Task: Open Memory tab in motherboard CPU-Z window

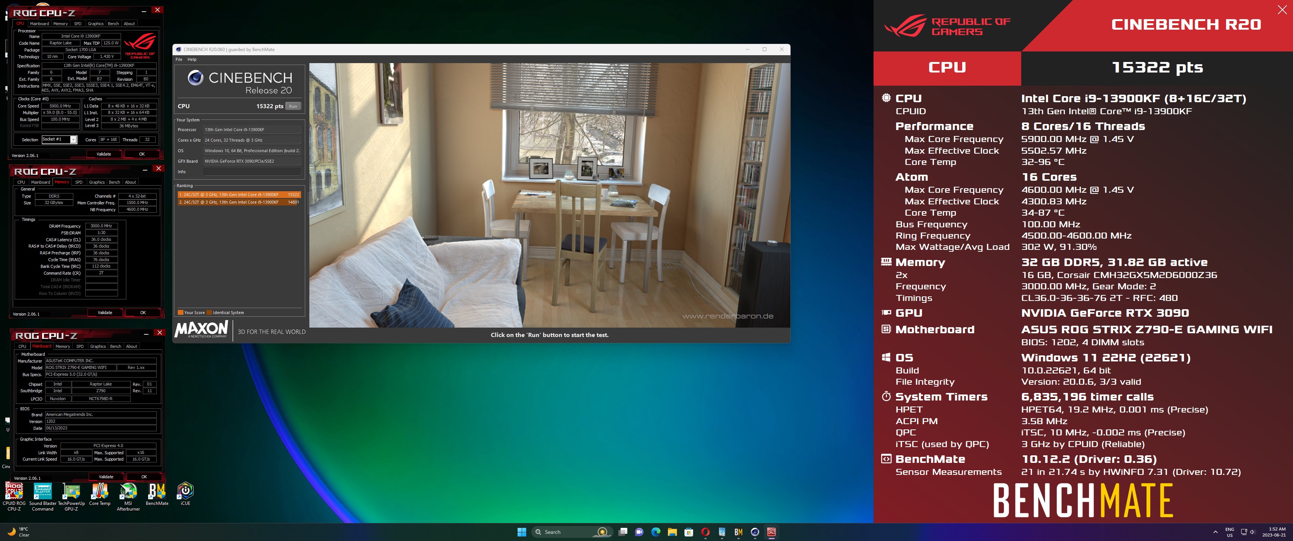Action: [63, 346]
